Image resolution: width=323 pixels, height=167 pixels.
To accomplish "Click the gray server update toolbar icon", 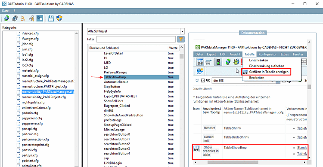I will 15,18.
